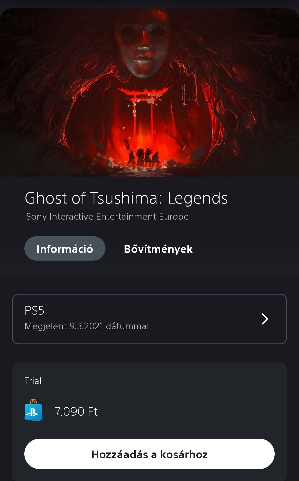Tap the 7.090 Ft price
299x481 pixels.
(76, 411)
